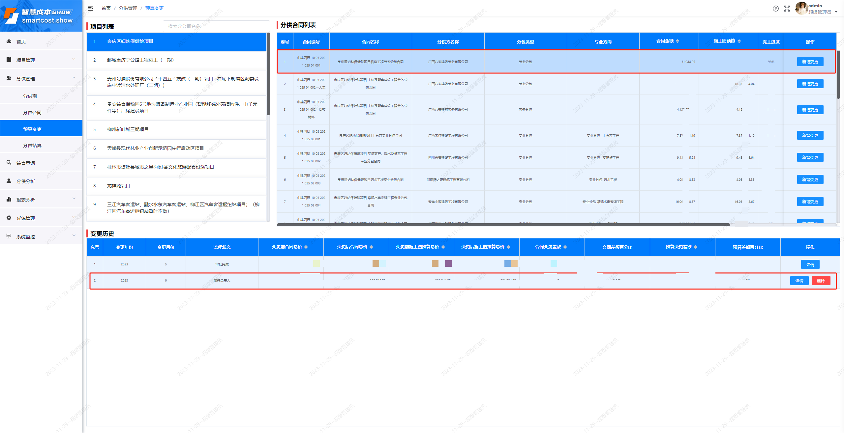The width and height of the screenshot is (844, 433).
Task: Open the 分供结算 submenu item
Action: [x=32, y=146]
